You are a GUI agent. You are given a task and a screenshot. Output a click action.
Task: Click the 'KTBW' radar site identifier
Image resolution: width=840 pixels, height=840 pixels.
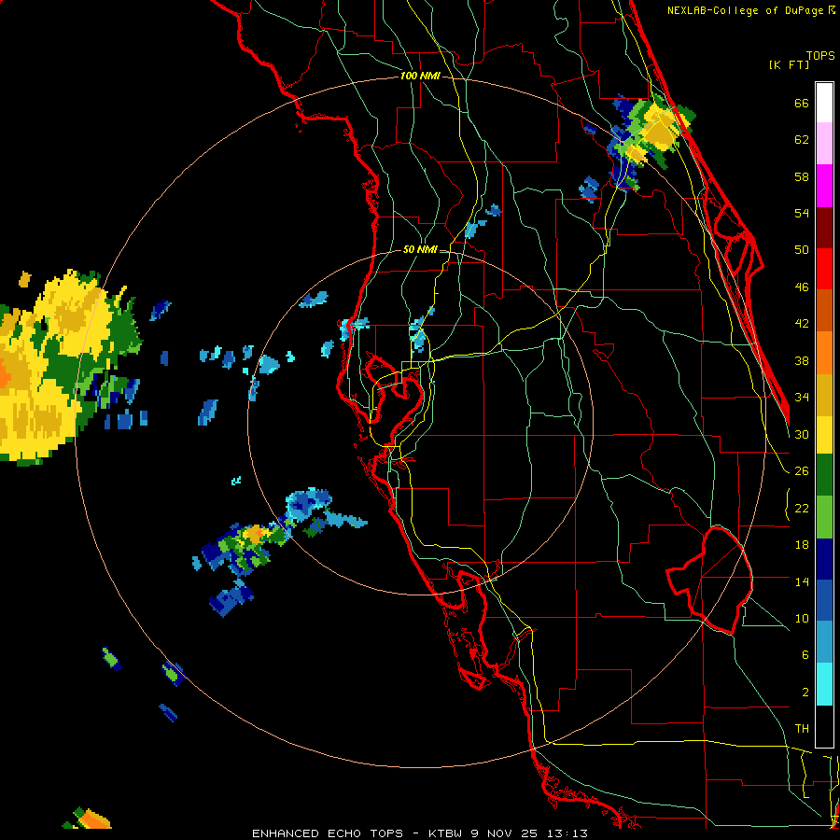click(x=444, y=833)
